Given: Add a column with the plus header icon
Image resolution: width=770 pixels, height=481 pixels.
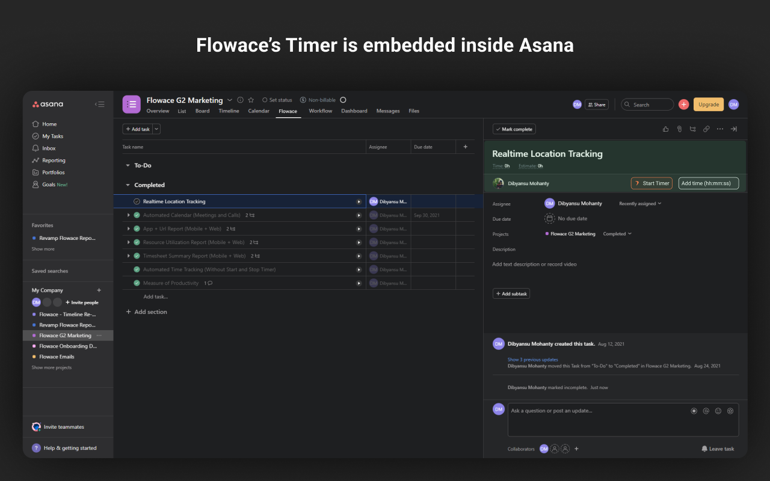Looking at the screenshot, I should (465, 147).
